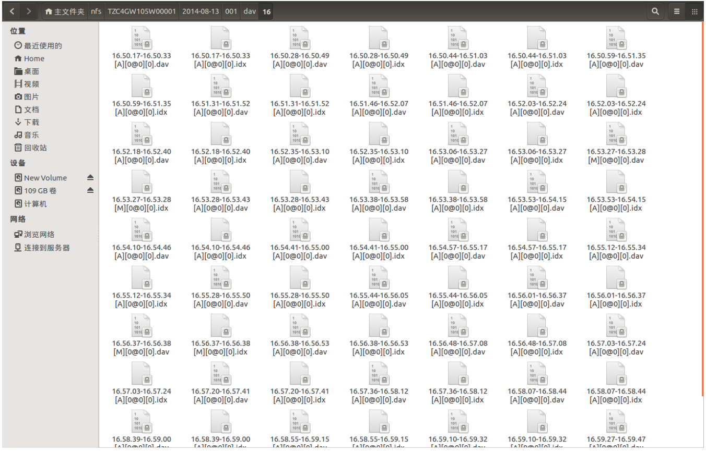This screenshot has height=452, width=706.
Task: Go to nfs in the path bar
Action: [x=96, y=11]
